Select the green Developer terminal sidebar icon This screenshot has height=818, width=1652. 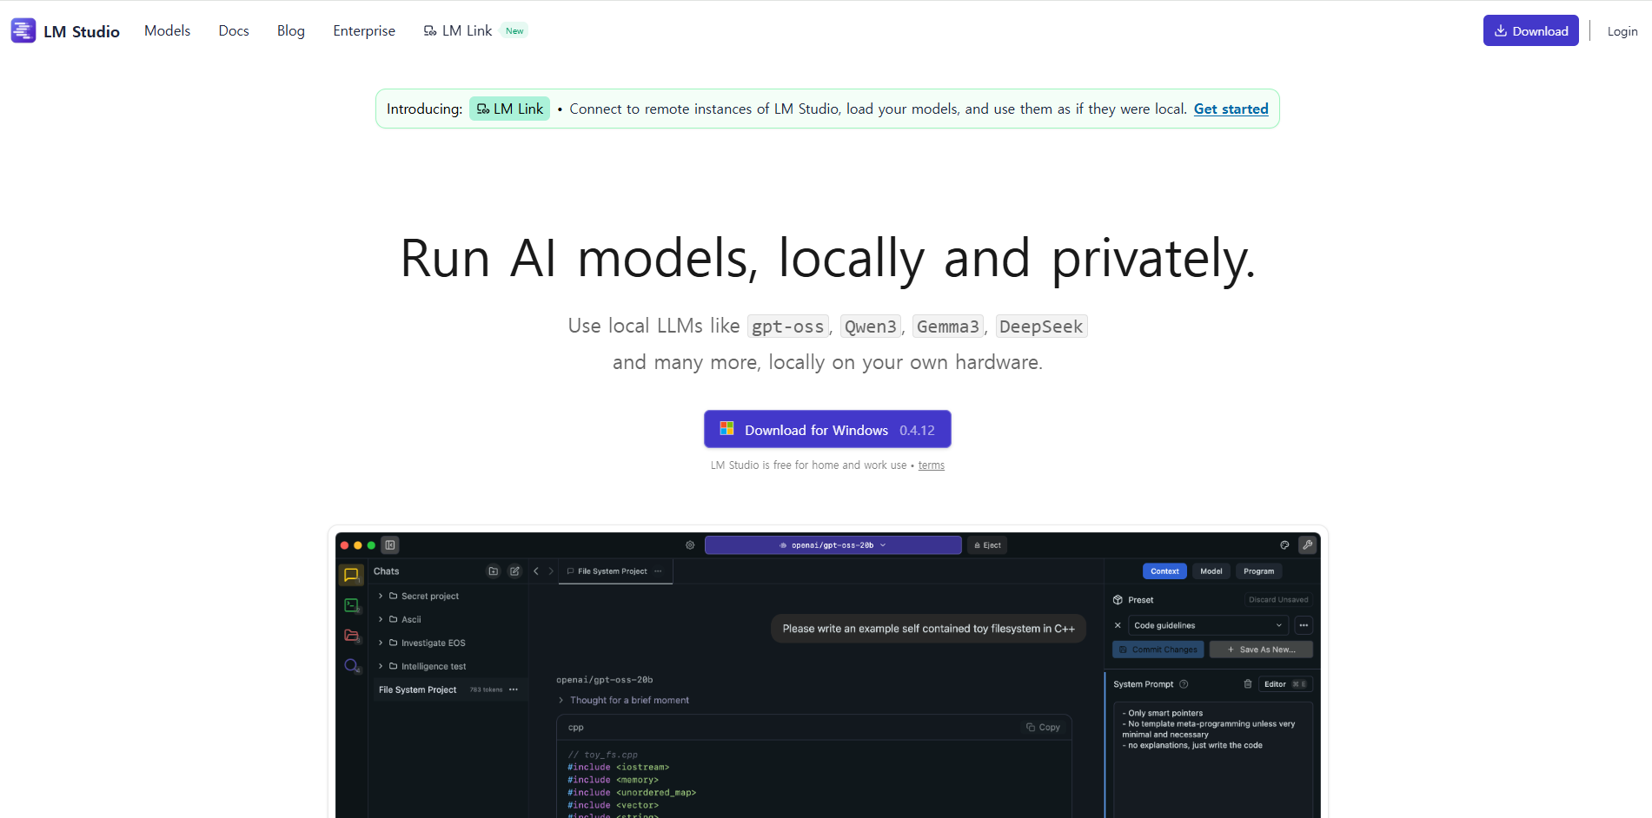[x=351, y=605]
